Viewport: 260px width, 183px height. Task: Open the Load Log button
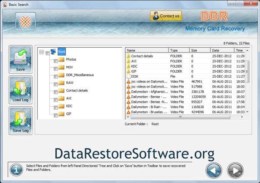(x=20, y=90)
